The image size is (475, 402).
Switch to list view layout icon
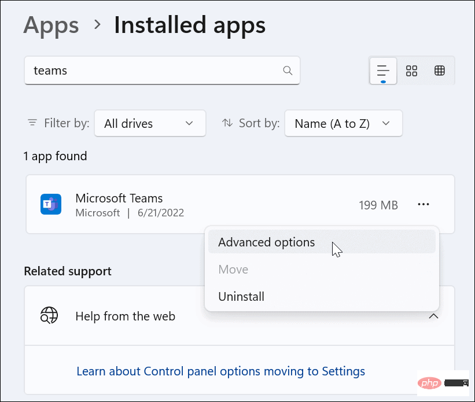383,71
